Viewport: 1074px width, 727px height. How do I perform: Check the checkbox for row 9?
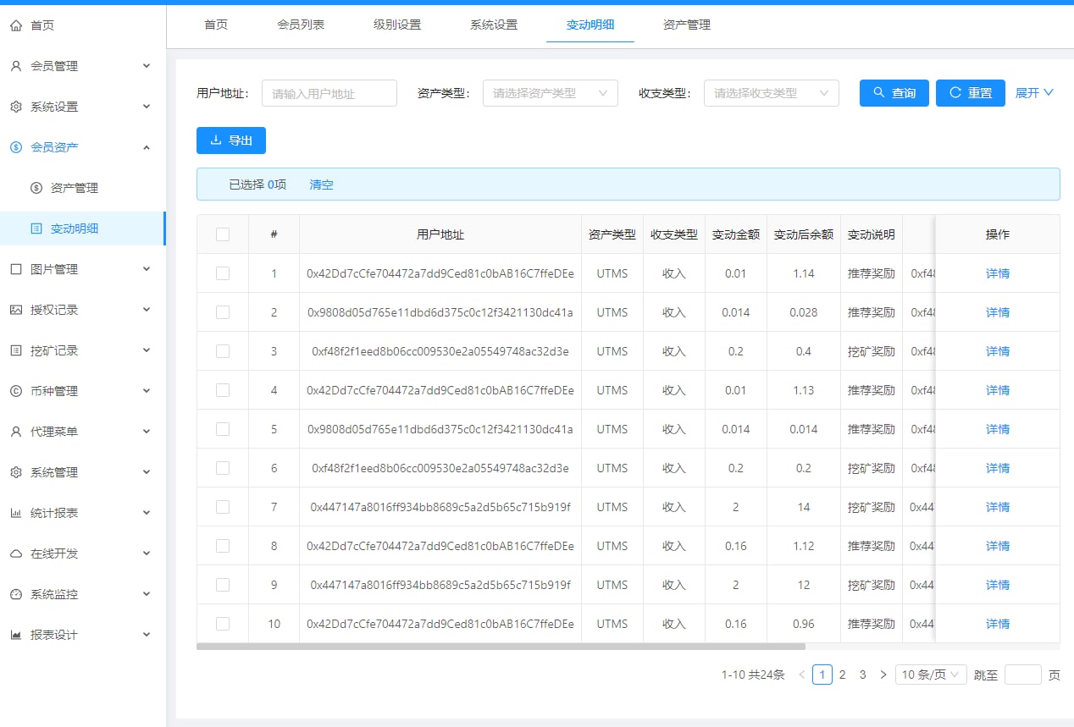coord(223,585)
